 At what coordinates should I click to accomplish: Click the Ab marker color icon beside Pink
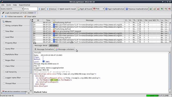pyautogui.click(x=94, y=9)
